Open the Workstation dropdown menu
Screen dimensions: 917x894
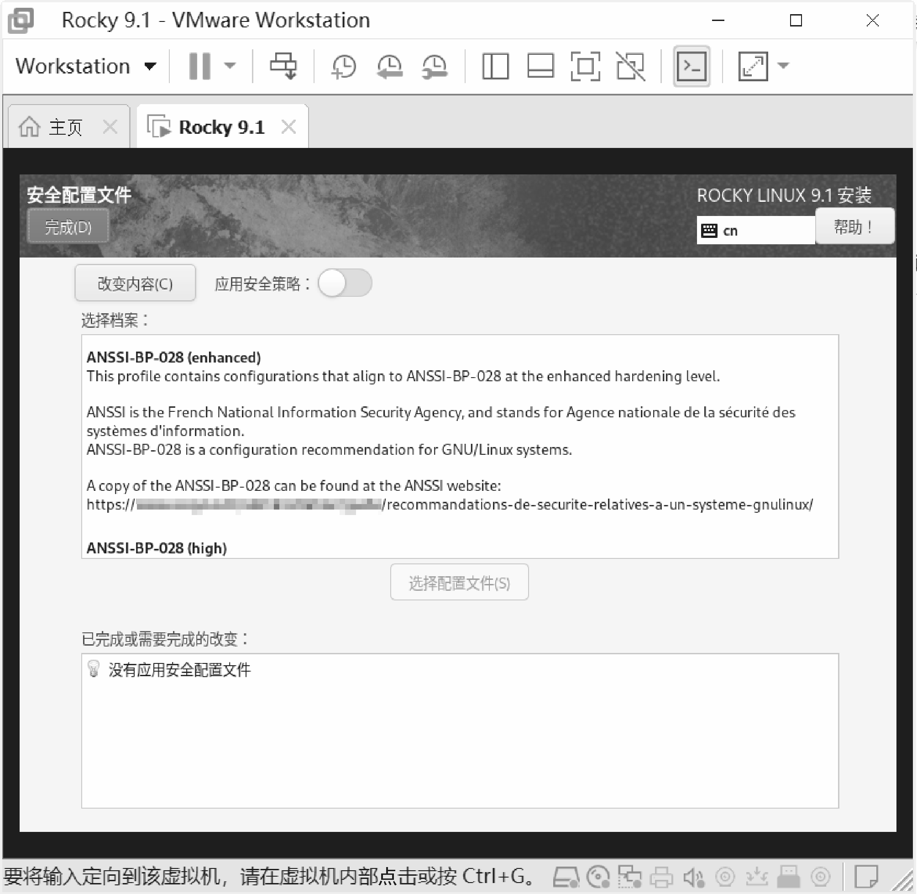tap(85, 66)
